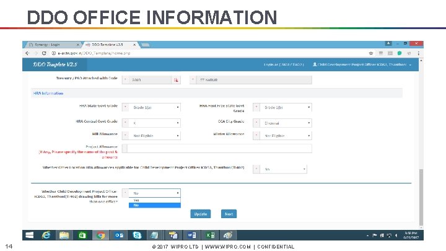
Task: Open Other Location HRA Allowances dropdown
Action: coord(284,169)
